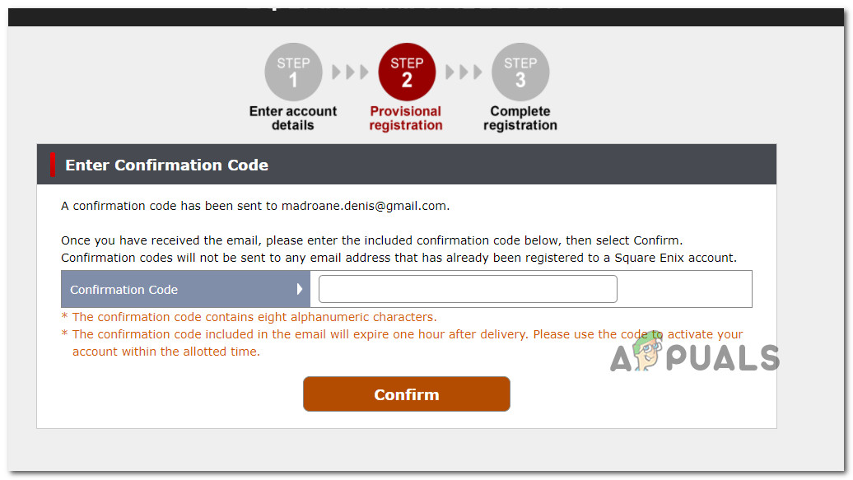853x480 pixels.
Task: Focus the confirmation code text box
Action: click(x=468, y=289)
